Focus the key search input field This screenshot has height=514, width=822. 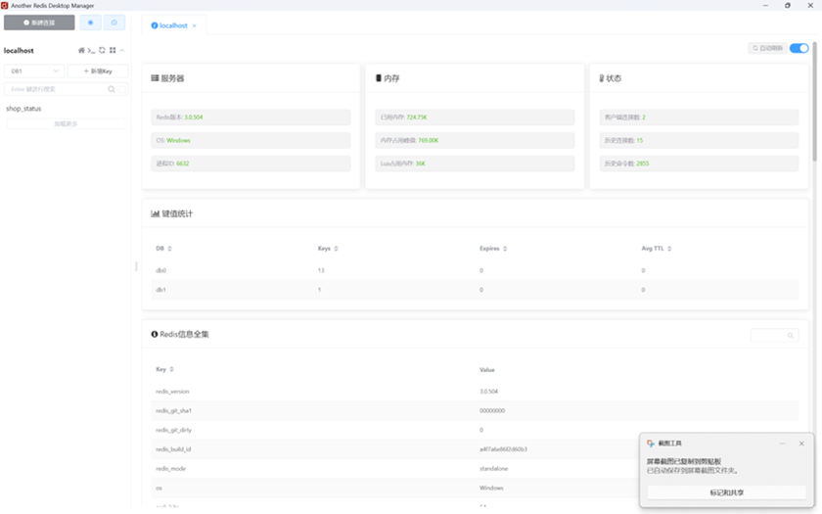pos(56,89)
